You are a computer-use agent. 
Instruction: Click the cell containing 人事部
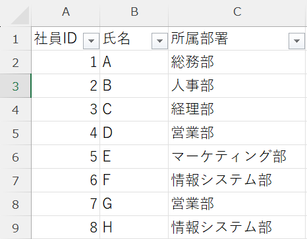click(238, 86)
